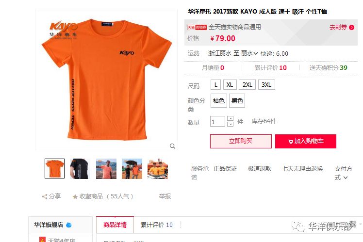Switch to the 商品详情 tab
363x242 pixels.
coord(115,225)
